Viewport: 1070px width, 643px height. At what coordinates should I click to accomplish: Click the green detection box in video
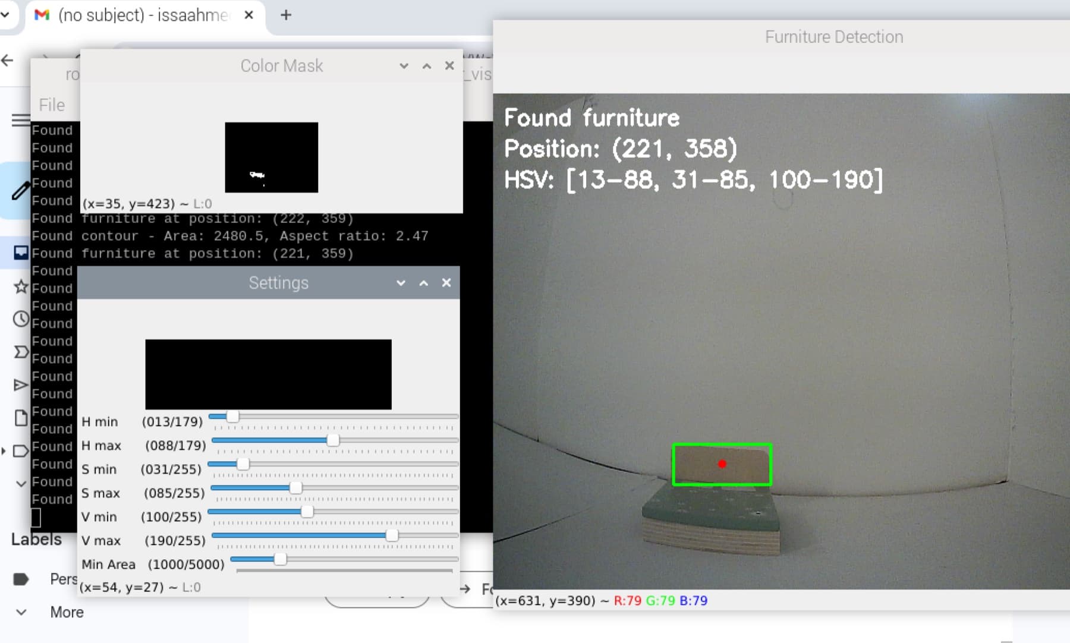pyautogui.click(x=722, y=465)
